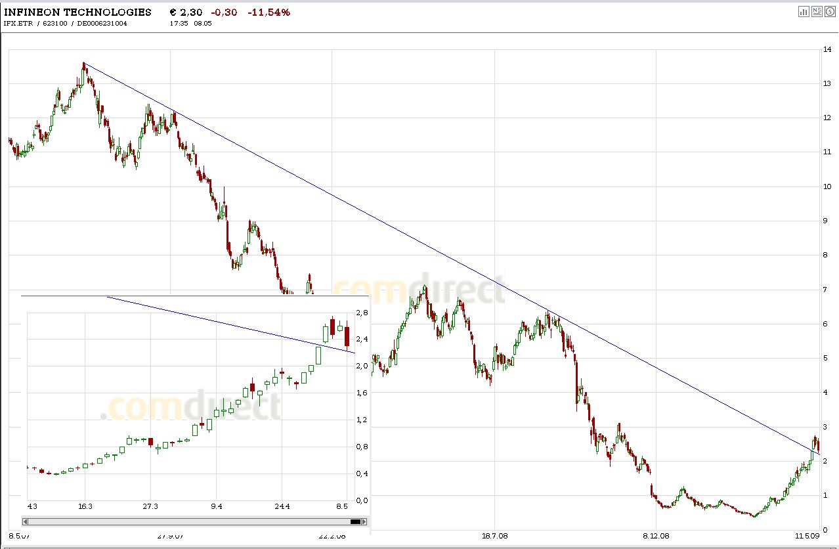Open the bar chart icon at top right
The image size is (839, 549).
tap(804, 11)
